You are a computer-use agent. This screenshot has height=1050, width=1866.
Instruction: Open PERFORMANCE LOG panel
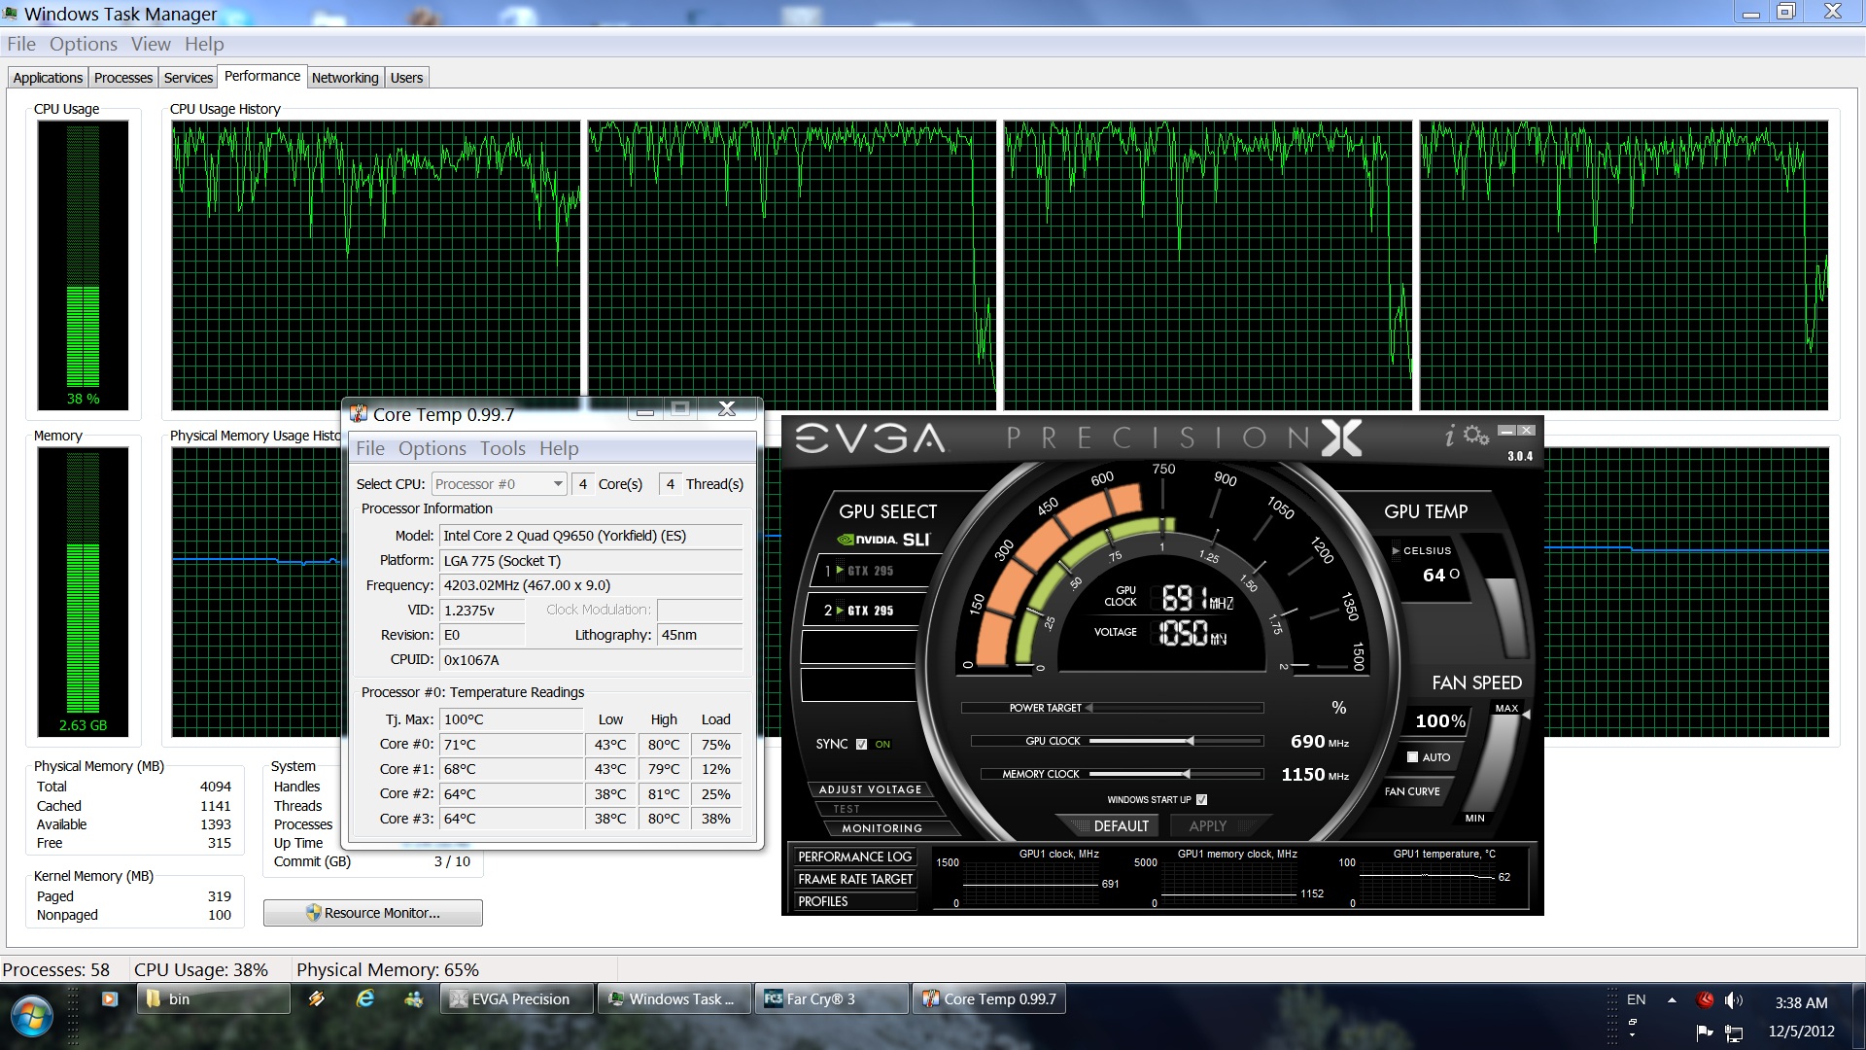point(854,857)
